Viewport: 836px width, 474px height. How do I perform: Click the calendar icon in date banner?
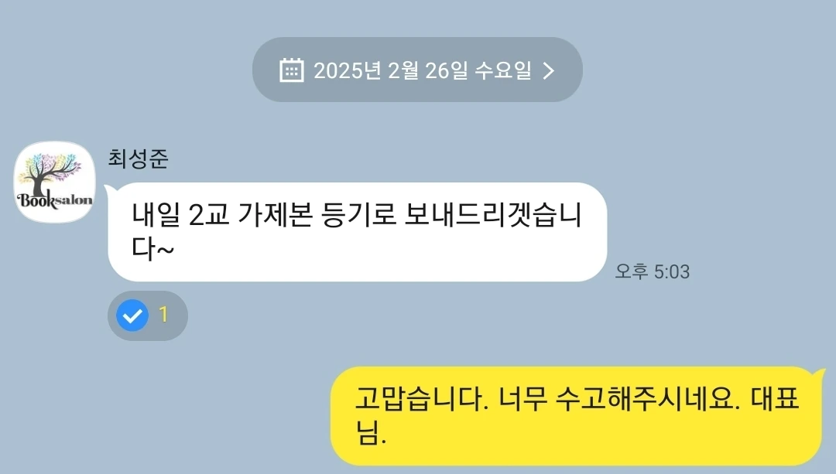(292, 70)
